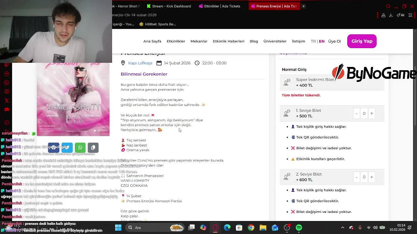The image size is (417, 234).
Task: Click the 1. Seviye Bilet quantity field
Action: 364,113
